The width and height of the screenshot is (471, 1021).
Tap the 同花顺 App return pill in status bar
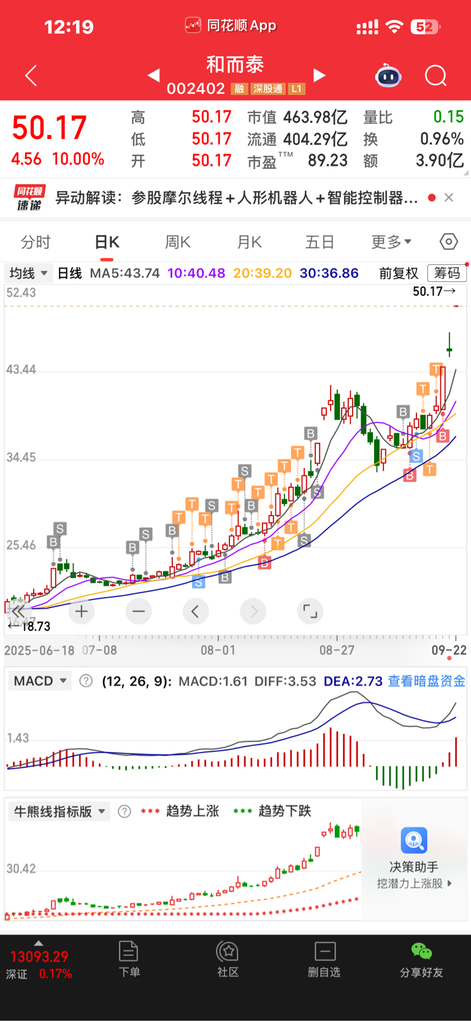[231, 26]
